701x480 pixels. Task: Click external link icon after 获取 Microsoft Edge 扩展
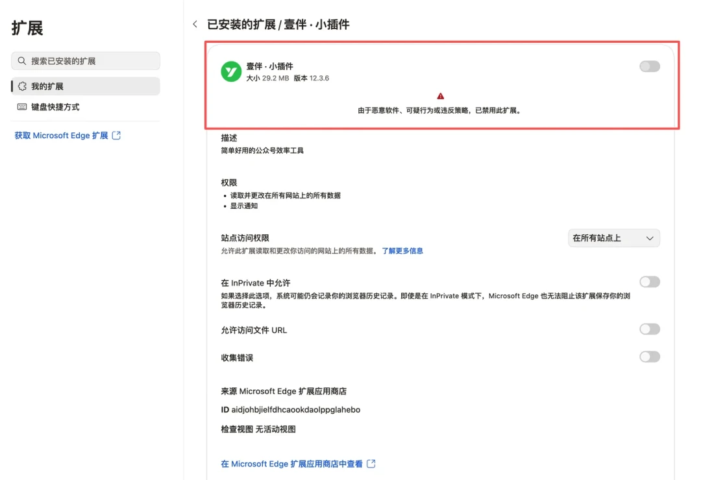pyautogui.click(x=116, y=136)
